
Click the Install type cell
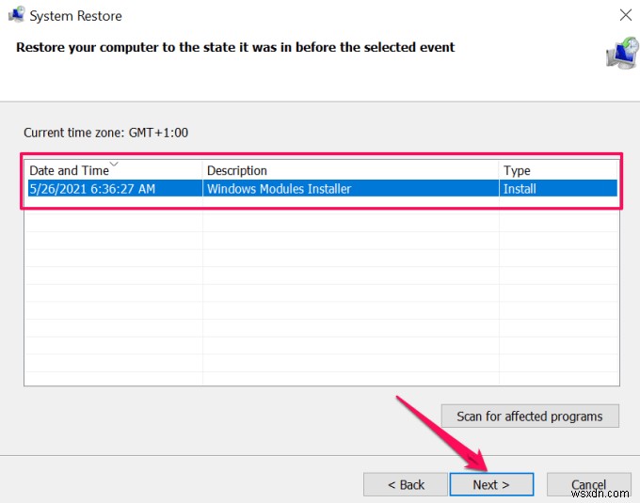tap(558, 188)
